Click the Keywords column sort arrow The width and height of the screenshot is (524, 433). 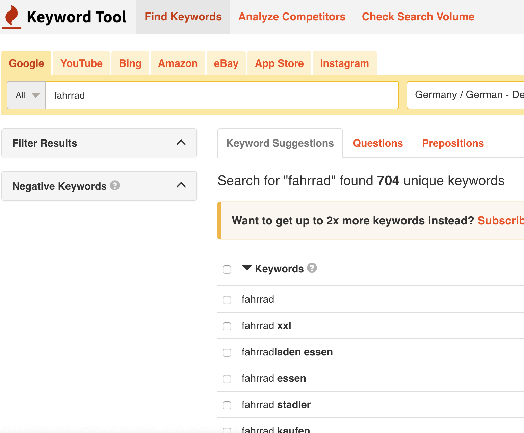click(247, 268)
